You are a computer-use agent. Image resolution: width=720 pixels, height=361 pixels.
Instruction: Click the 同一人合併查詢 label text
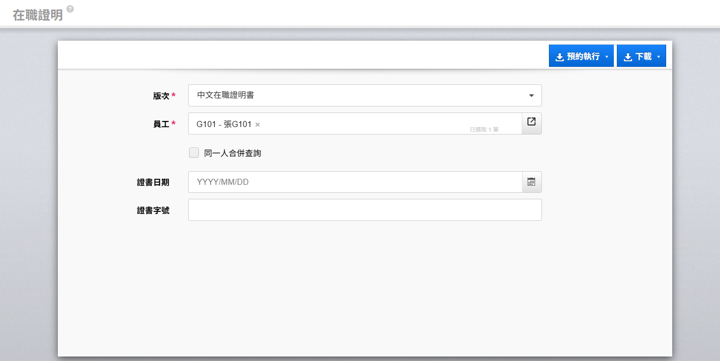click(x=232, y=154)
